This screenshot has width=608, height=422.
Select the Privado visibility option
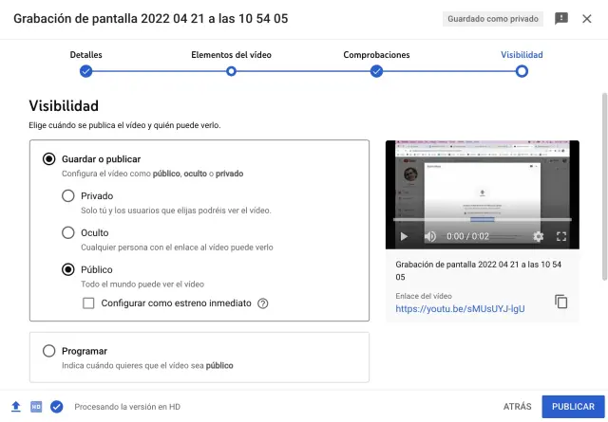(68, 196)
